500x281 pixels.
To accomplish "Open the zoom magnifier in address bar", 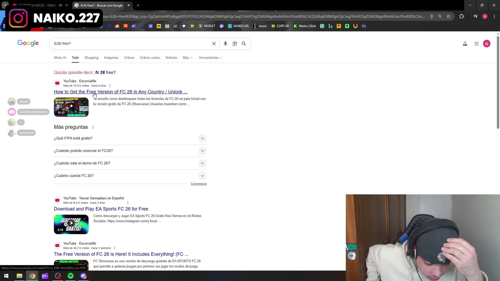I will tap(440, 16).
